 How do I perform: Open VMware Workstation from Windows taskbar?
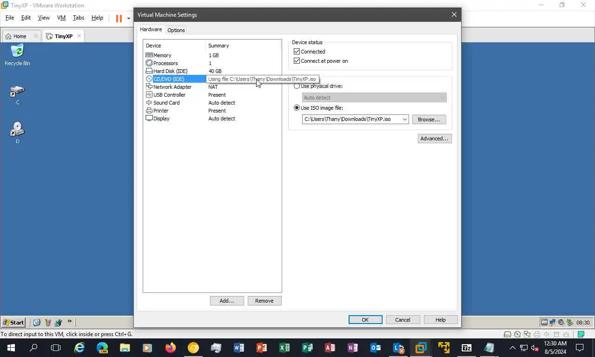tap(421, 348)
